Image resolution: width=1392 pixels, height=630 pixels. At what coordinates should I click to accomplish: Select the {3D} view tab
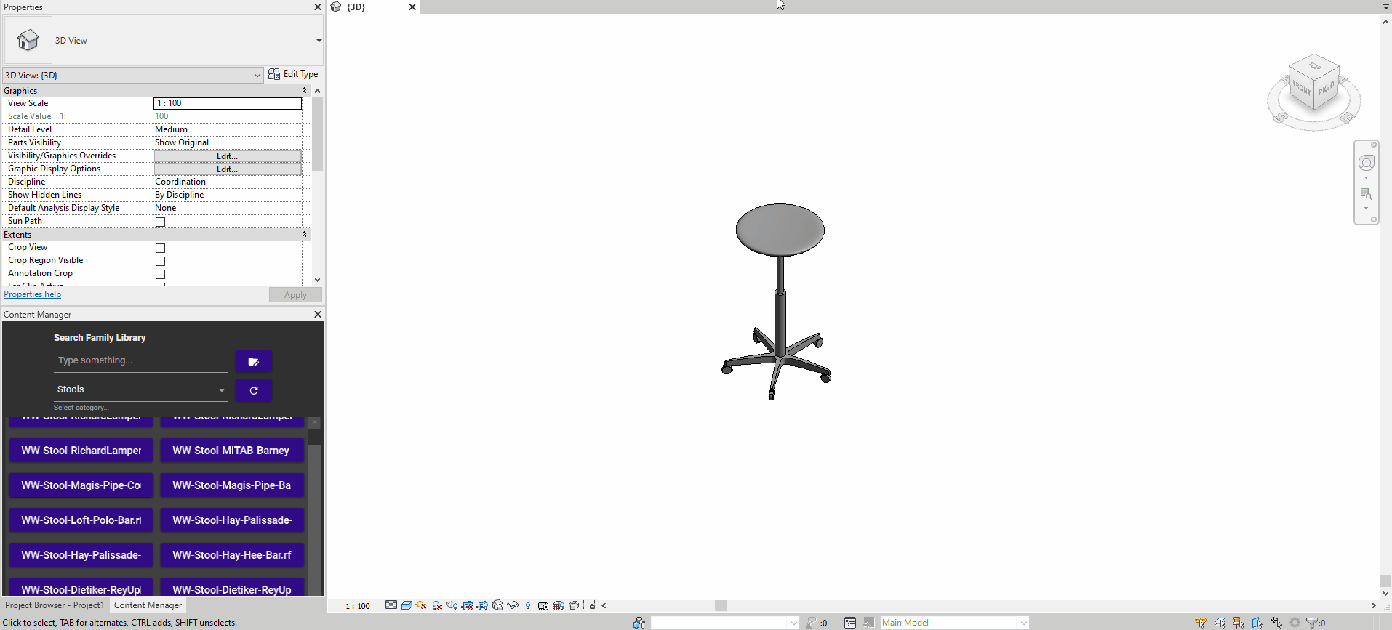click(356, 7)
